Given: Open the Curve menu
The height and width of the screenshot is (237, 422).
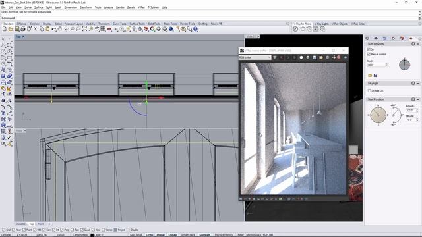Looking at the screenshot, I should pos(28,7).
